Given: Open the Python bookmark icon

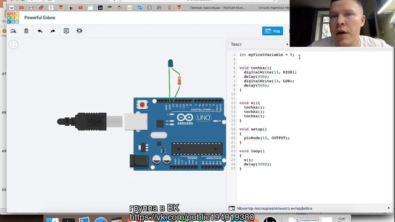Looking at the screenshot, I should pyautogui.click(x=110, y=8).
